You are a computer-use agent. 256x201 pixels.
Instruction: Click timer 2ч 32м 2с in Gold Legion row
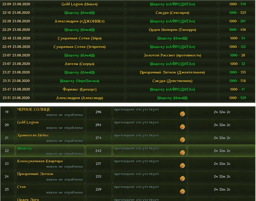(222, 125)
